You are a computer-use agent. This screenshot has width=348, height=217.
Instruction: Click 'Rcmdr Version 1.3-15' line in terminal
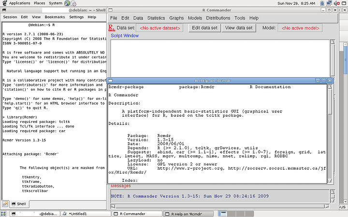click(x=24, y=140)
